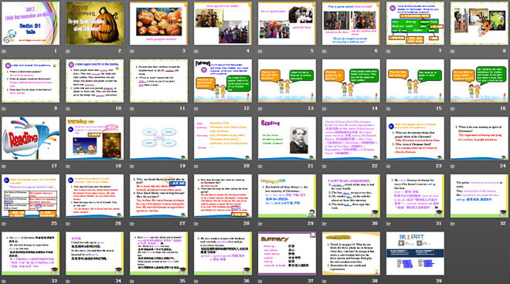
Task: Select Pairwork slide 12 thumbnail
Action: pos(223,81)
